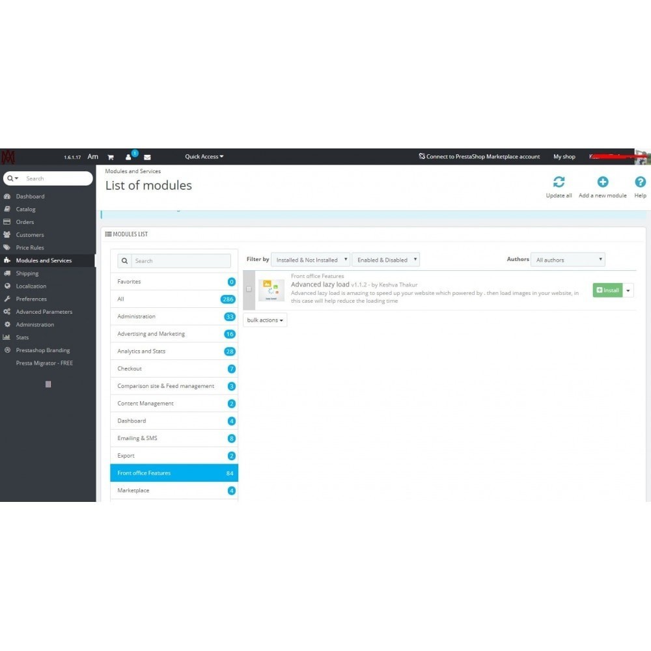Open customer notifications person icon
Image resolution: width=651 pixels, height=651 pixels.
[x=128, y=157]
